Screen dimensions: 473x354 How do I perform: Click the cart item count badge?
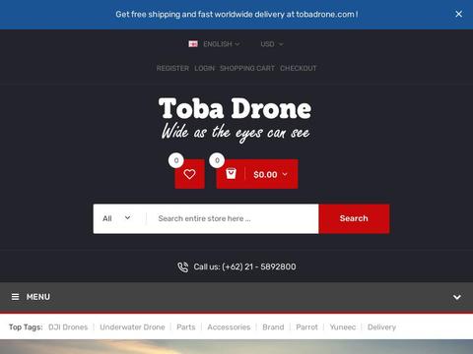tap(217, 160)
